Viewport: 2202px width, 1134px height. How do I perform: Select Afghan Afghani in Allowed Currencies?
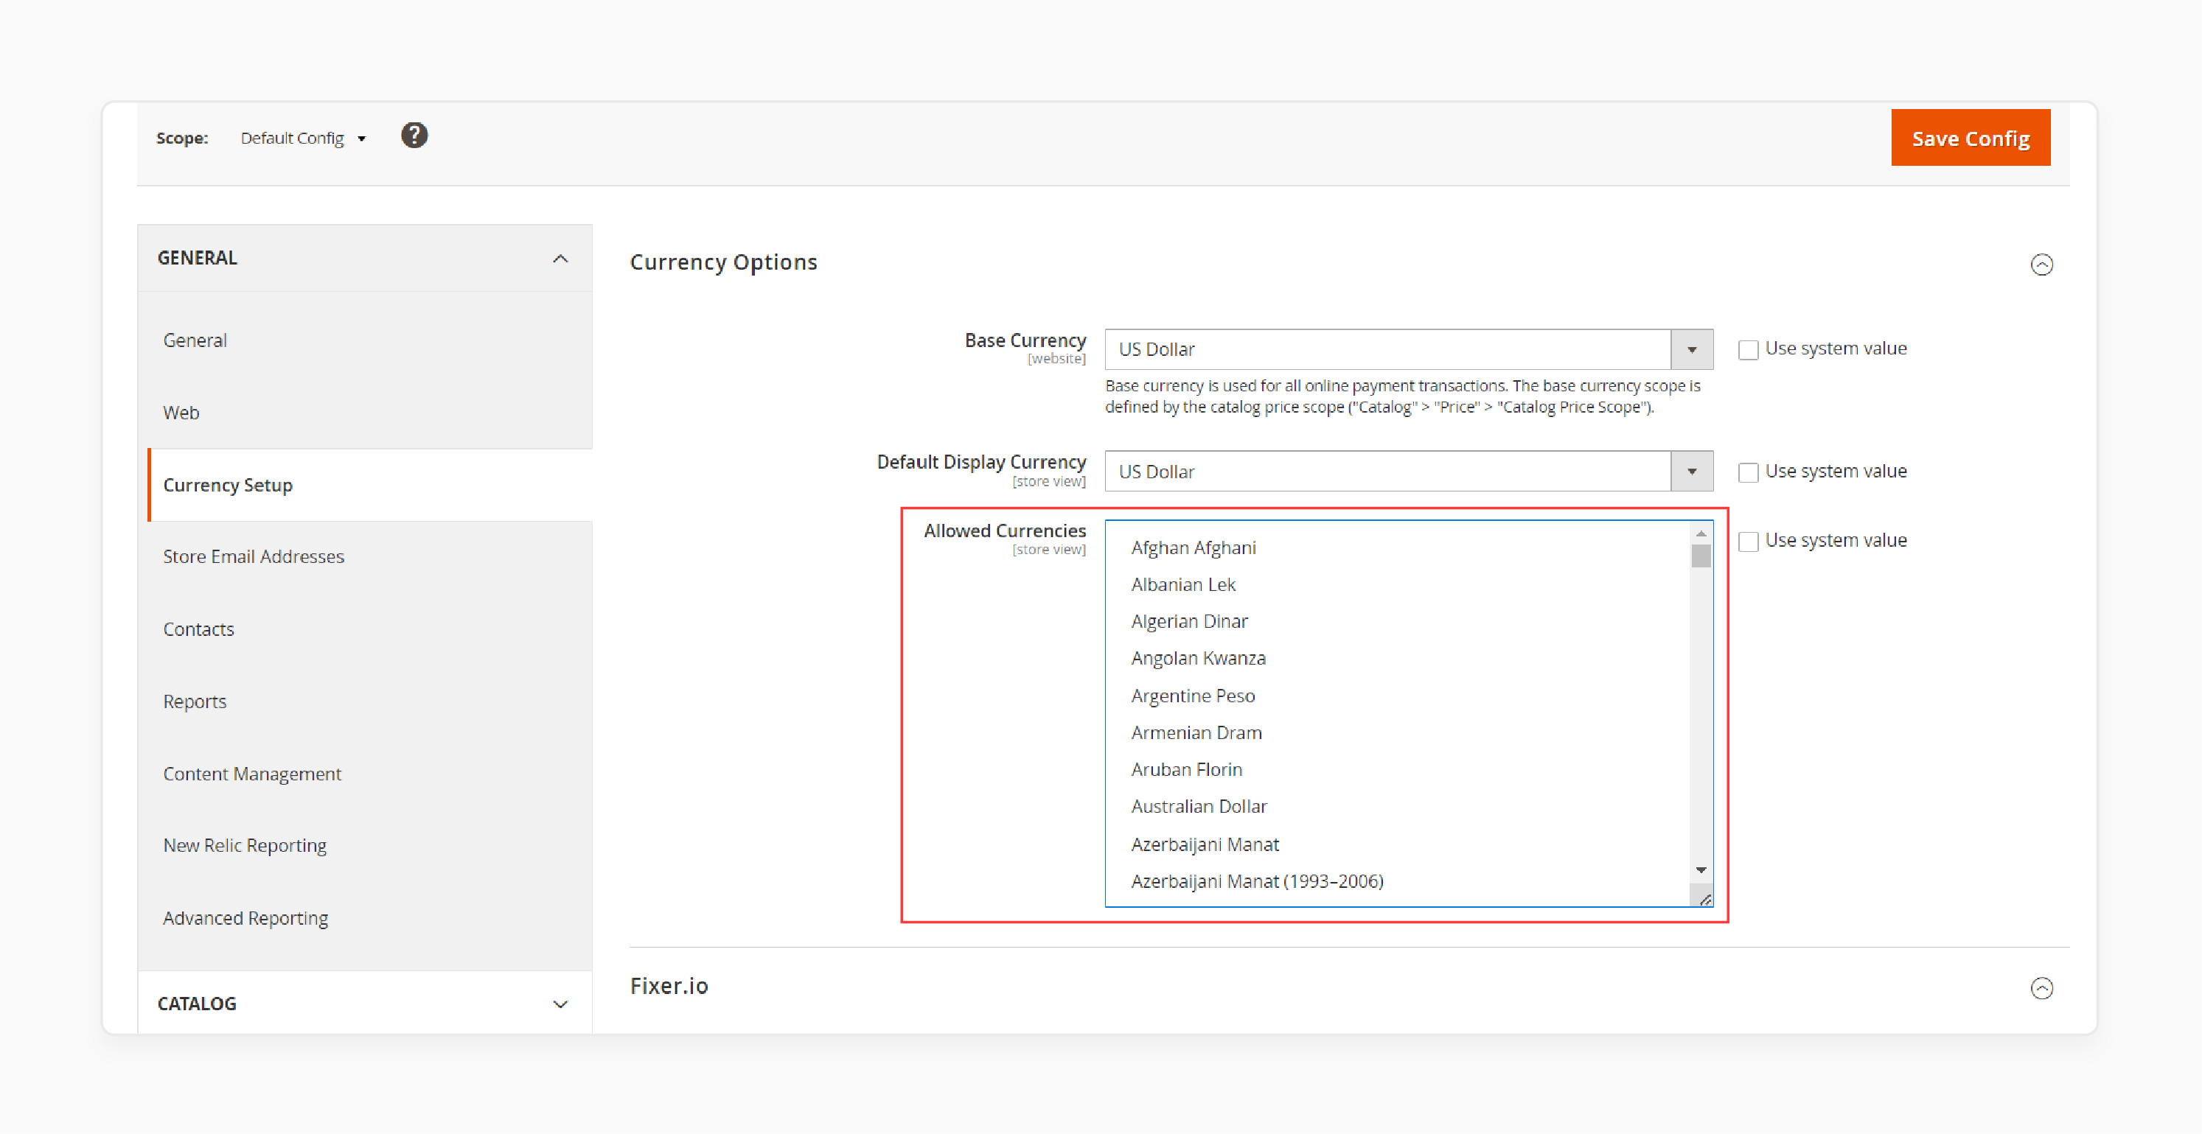(1194, 547)
